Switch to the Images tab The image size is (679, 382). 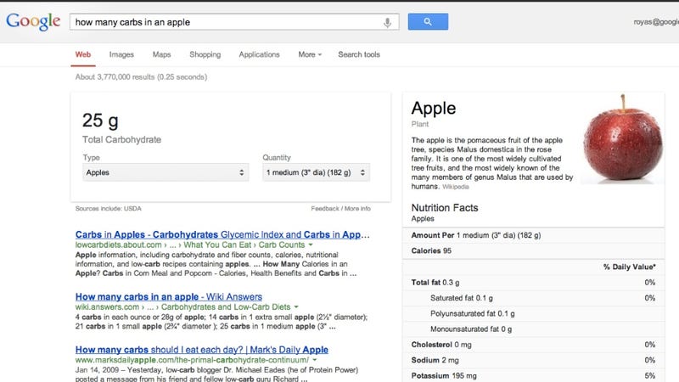[x=121, y=54]
